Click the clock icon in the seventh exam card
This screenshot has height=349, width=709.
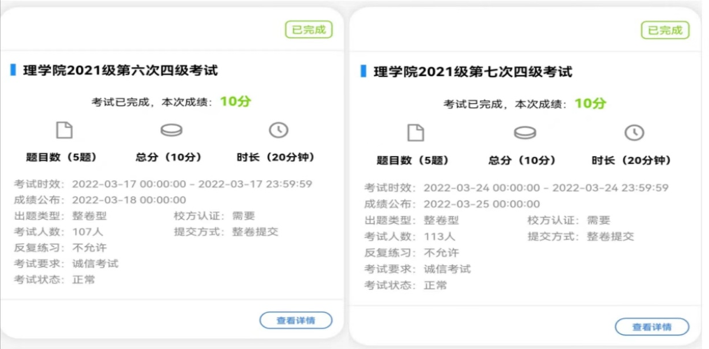pyautogui.click(x=634, y=133)
